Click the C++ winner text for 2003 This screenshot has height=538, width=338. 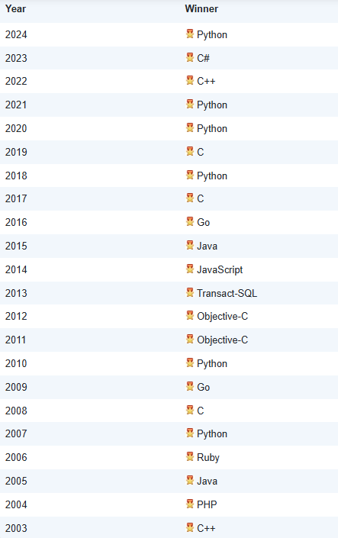click(206, 528)
